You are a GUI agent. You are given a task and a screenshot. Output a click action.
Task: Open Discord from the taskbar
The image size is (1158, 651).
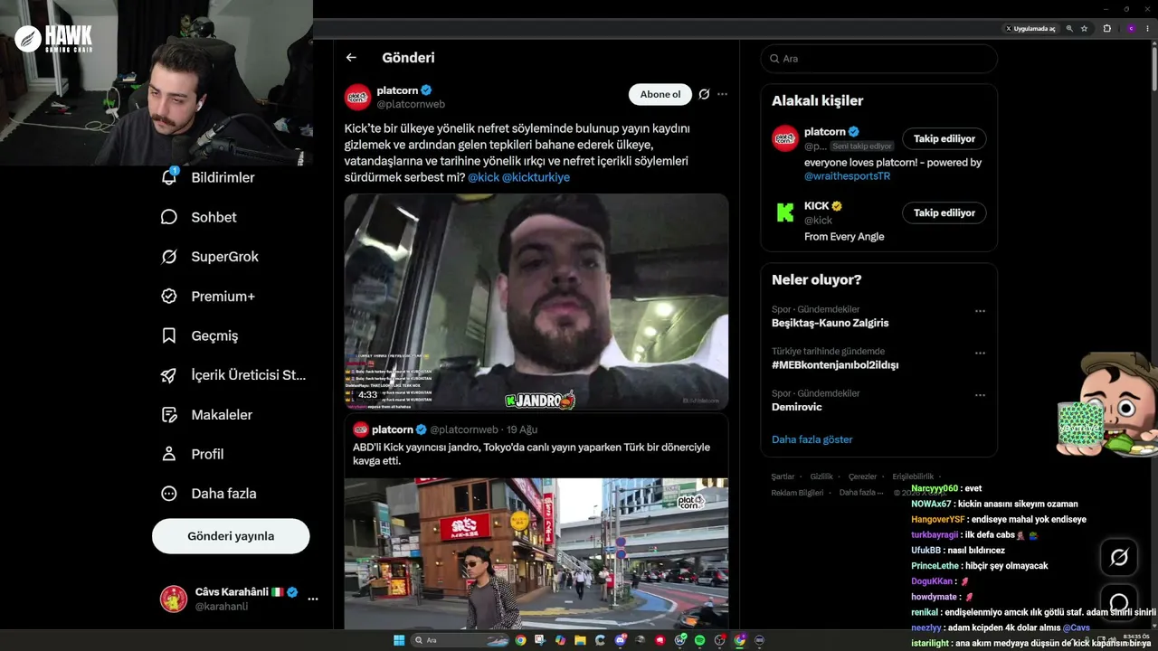point(620,640)
